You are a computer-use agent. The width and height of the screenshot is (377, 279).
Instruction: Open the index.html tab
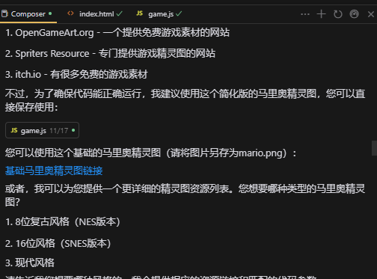tap(95, 14)
